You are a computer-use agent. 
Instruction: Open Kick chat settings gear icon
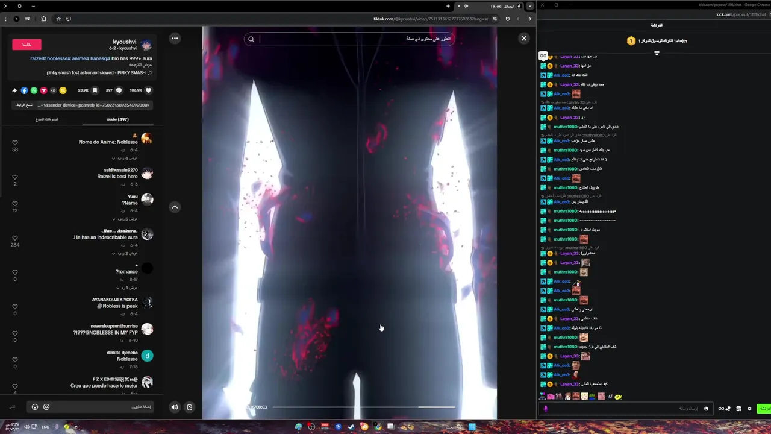(749, 409)
